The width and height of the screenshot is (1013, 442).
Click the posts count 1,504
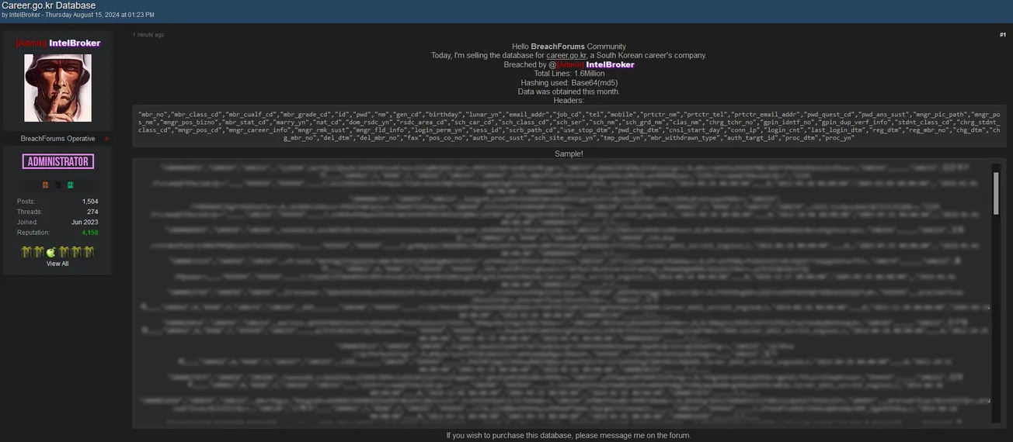click(89, 202)
